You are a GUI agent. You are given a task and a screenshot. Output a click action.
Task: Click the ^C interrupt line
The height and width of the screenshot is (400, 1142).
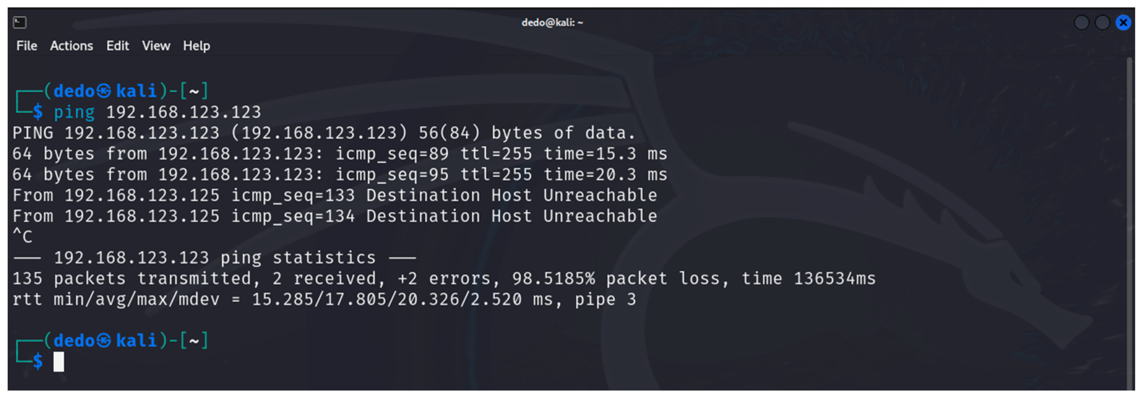pyautogui.click(x=22, y=237)
